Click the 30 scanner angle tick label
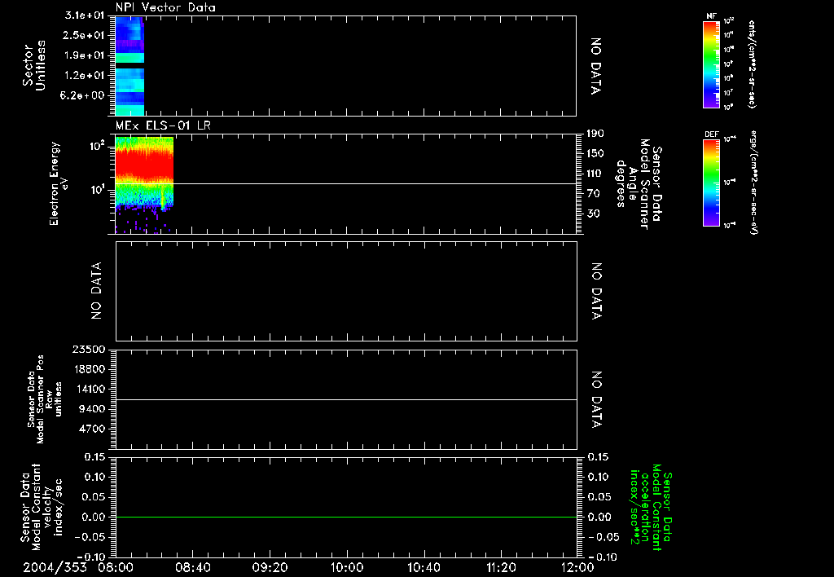 tap(594, 214)
